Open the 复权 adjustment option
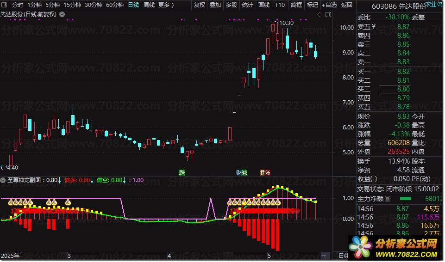The width and height of the screenshot is (445, 262). 199,5
